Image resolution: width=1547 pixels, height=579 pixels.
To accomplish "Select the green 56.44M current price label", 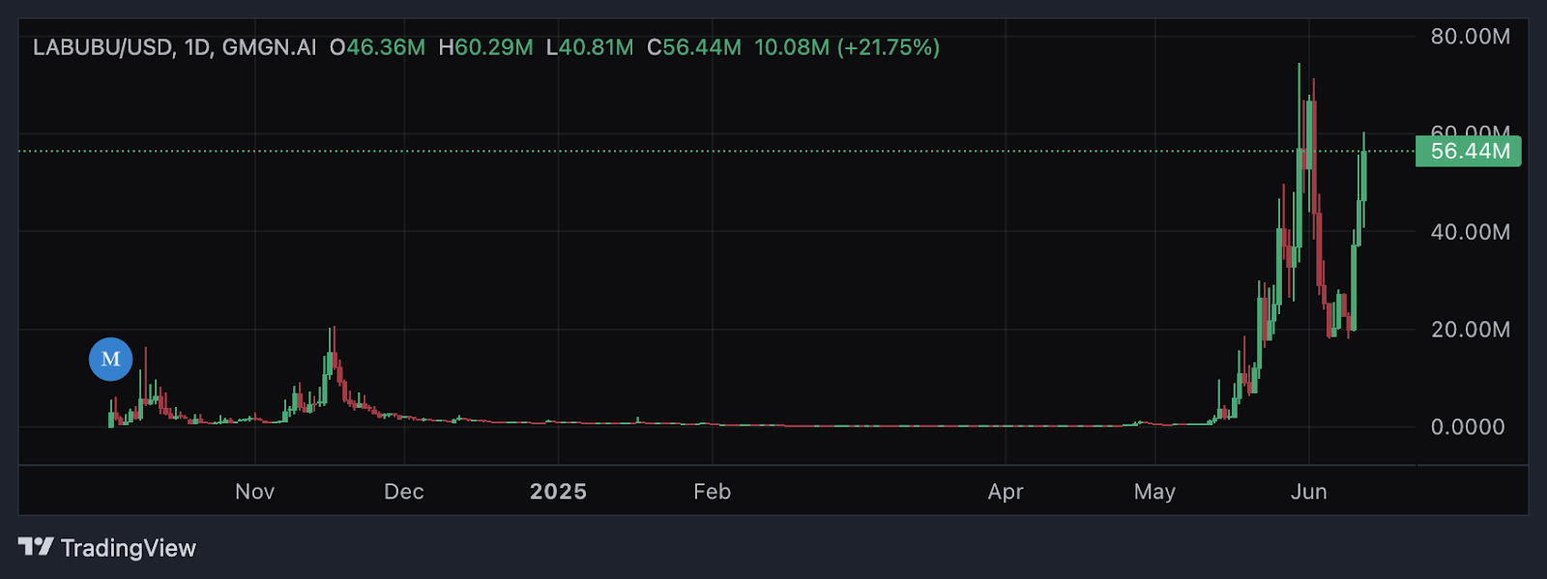I will click(1468, 151).
